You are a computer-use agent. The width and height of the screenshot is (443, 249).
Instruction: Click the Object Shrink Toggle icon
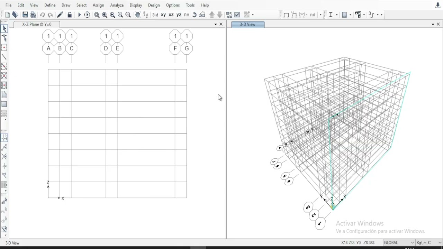point(229,15)
